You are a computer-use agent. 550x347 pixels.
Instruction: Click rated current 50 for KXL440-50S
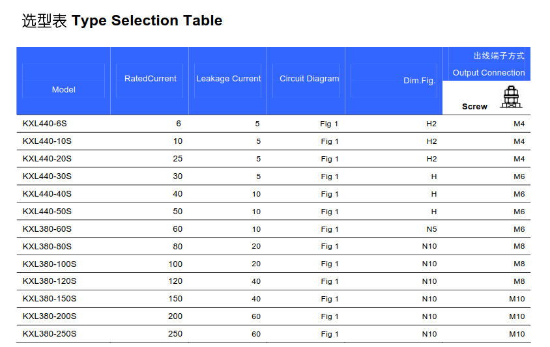(177, 212)
